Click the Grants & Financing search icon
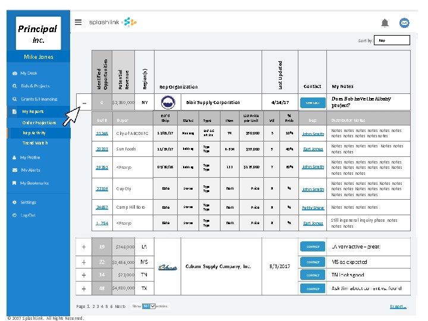The image size is (428, 321). 15,99
